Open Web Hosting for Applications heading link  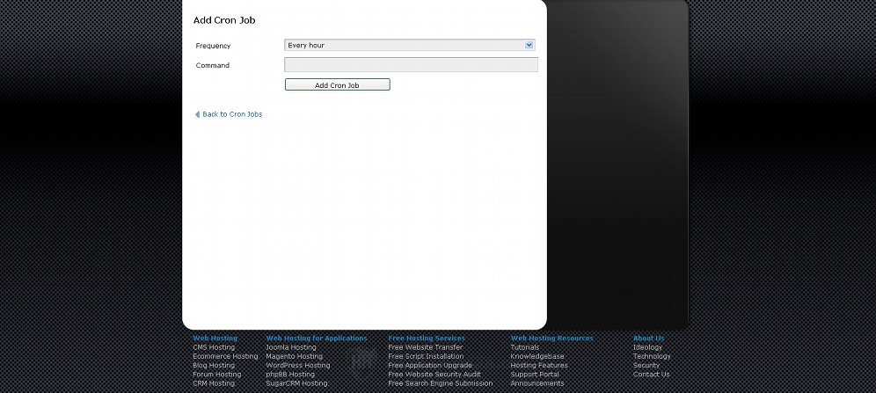[317, 338]
